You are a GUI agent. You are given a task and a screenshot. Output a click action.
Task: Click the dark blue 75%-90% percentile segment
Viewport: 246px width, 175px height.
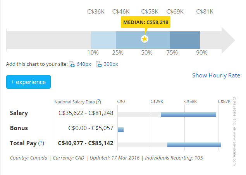coord(185,39)
